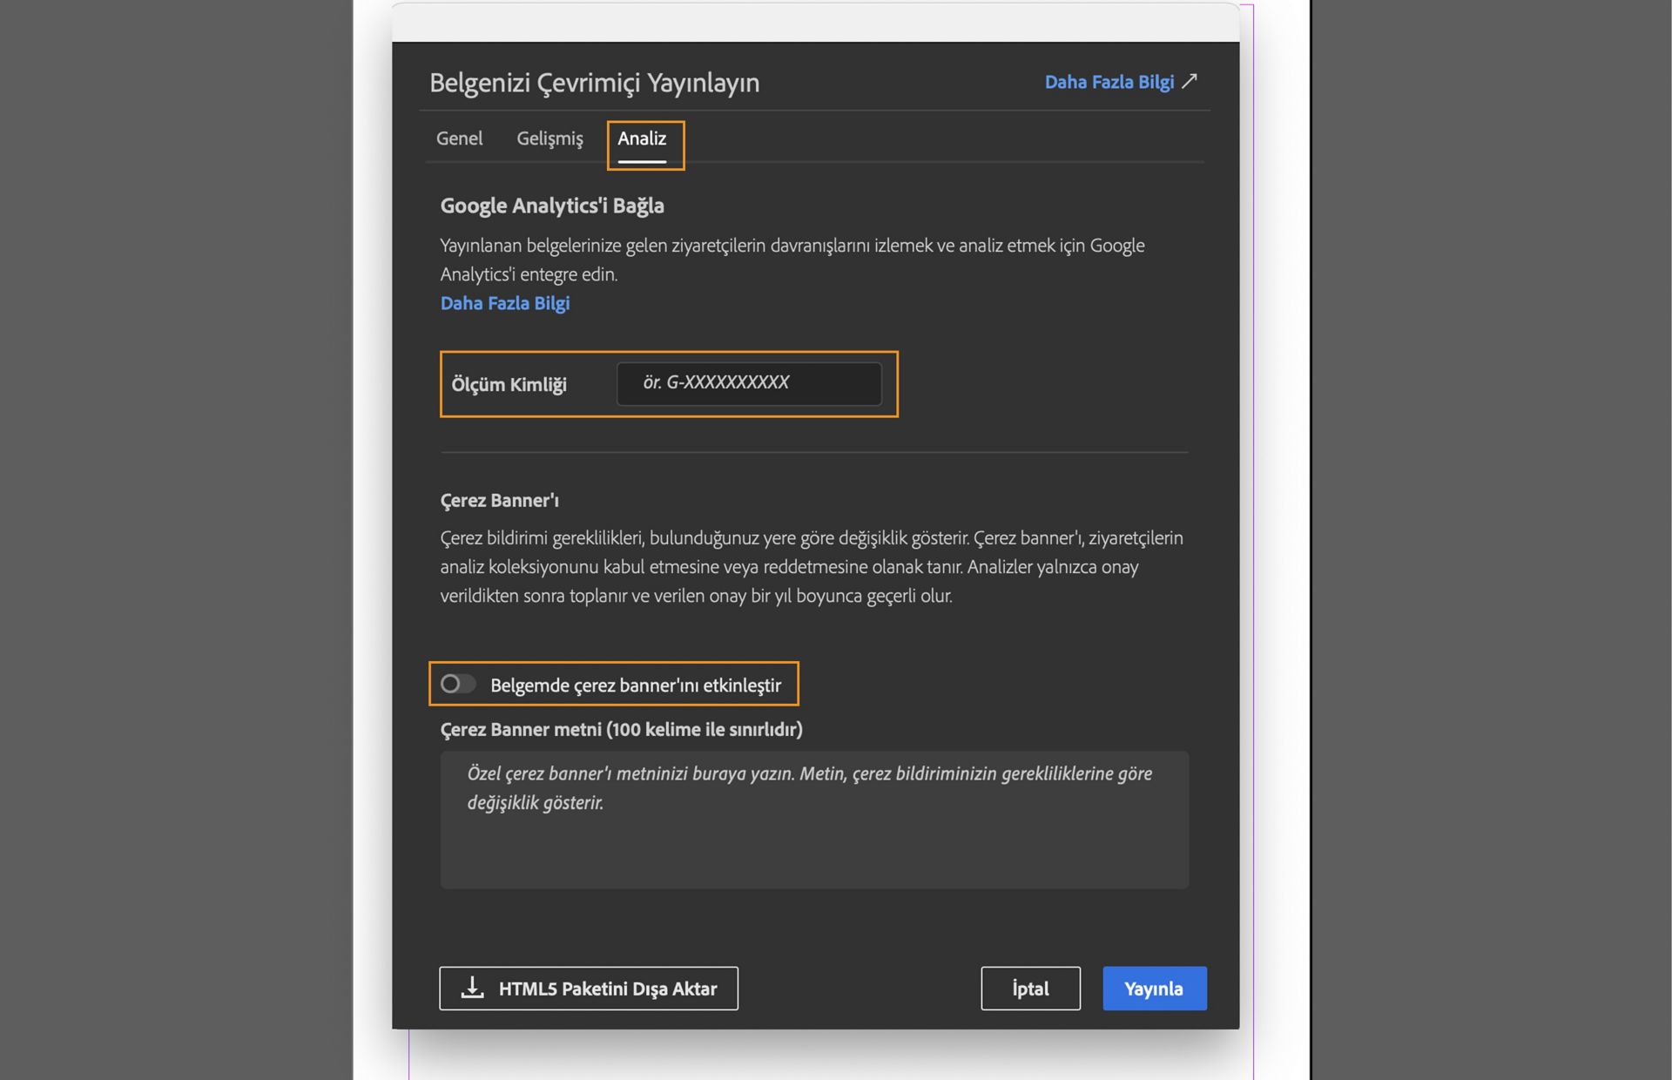
Task: Open 'Daha Fazla Bilgi' link under Google Analytics description
Action: click(x=504, y=303)
